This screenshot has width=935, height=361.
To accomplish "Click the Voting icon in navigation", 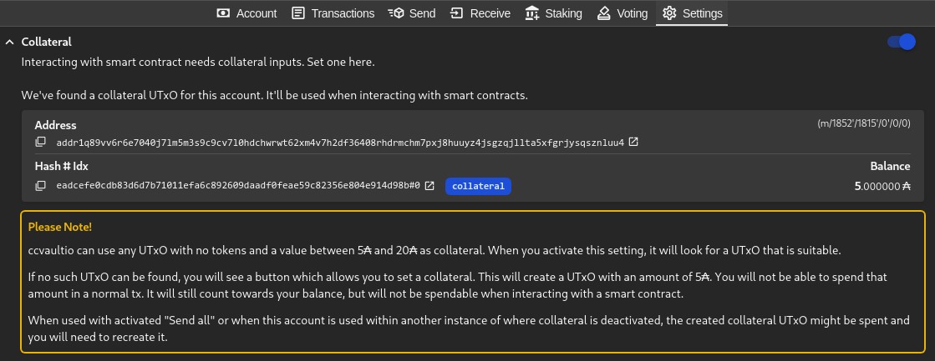I will 603,13.
